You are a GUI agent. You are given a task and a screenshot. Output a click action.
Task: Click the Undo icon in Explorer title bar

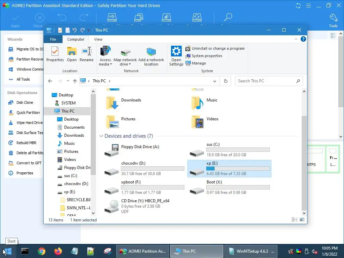[x=75, y=30]
